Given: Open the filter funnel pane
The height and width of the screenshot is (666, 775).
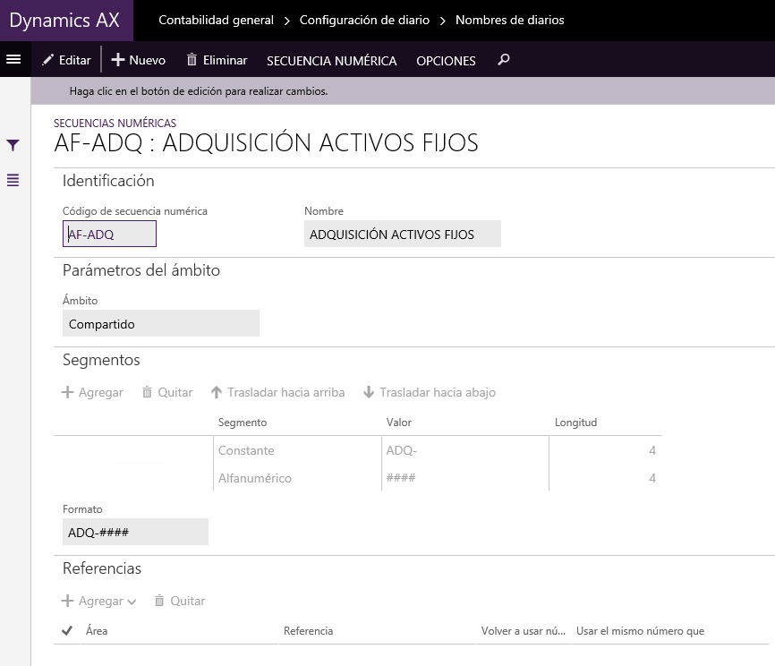Looking at the screenshot, I should pos(13,145).
